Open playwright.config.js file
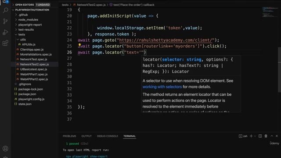 (31, 99)
